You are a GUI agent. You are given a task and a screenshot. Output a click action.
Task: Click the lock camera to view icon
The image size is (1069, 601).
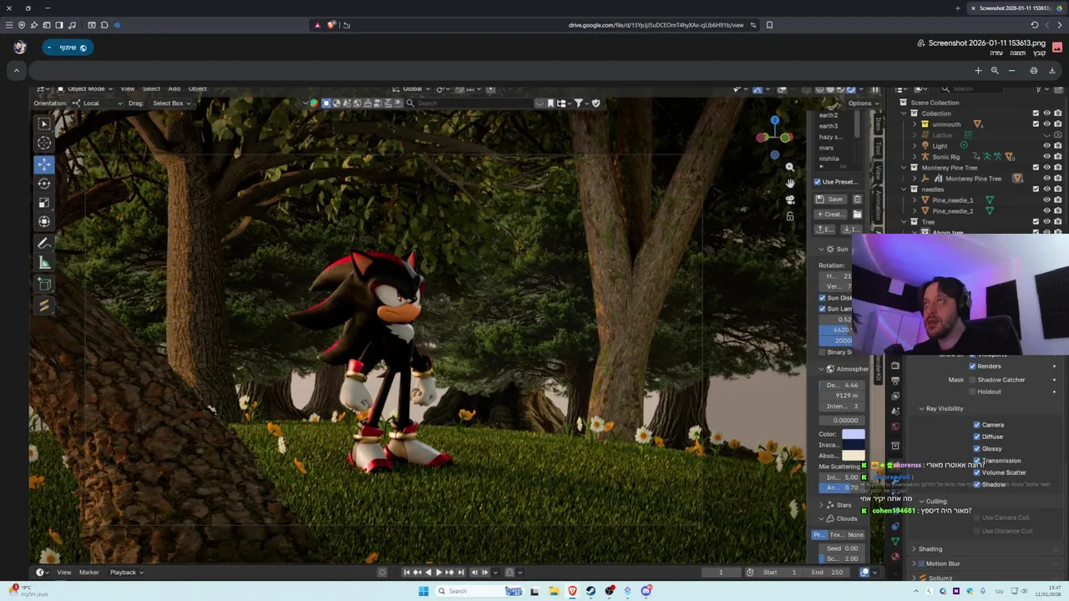pyautogui.click(x=790, y=216)
